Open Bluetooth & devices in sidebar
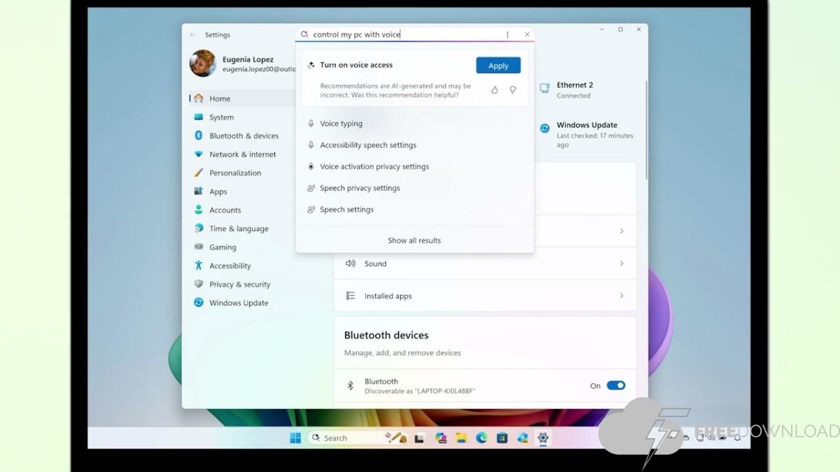The image size is (840, 472). pos(244,136)
